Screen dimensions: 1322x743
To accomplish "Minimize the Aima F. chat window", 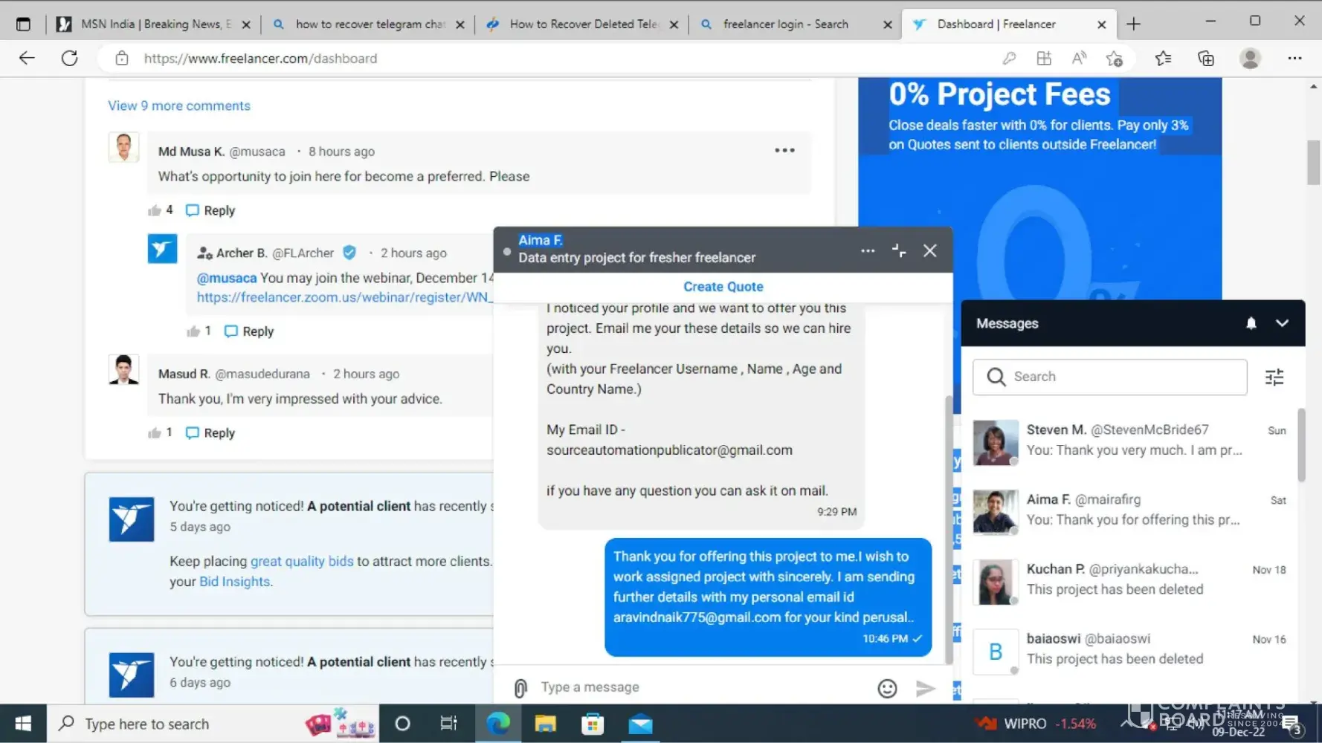I will (899, 251).
